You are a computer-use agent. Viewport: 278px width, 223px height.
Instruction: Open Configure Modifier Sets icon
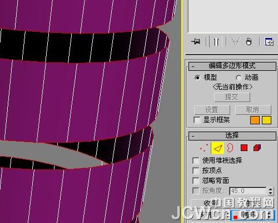(269, 41)
